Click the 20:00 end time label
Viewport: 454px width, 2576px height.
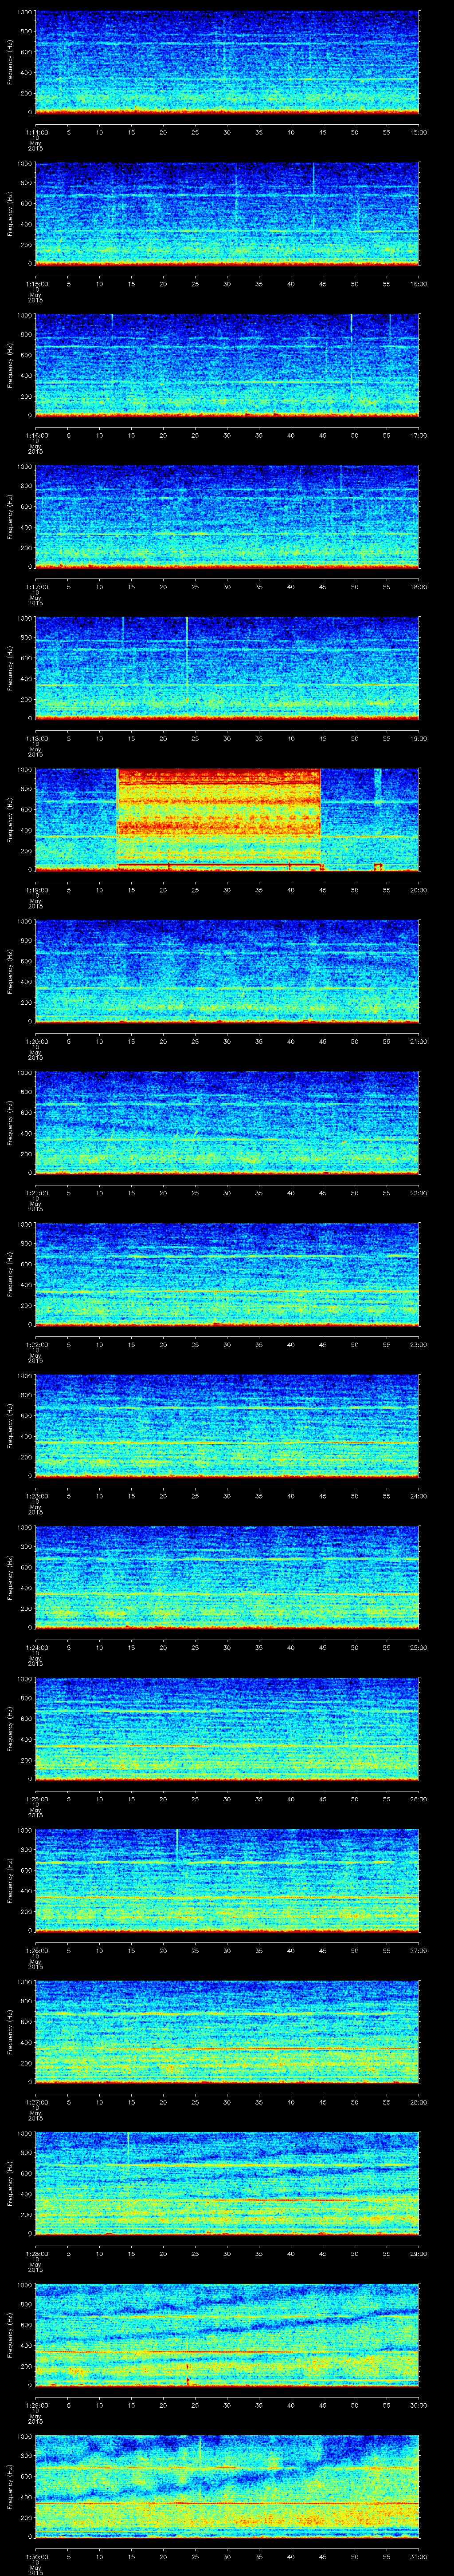(419, 890)
